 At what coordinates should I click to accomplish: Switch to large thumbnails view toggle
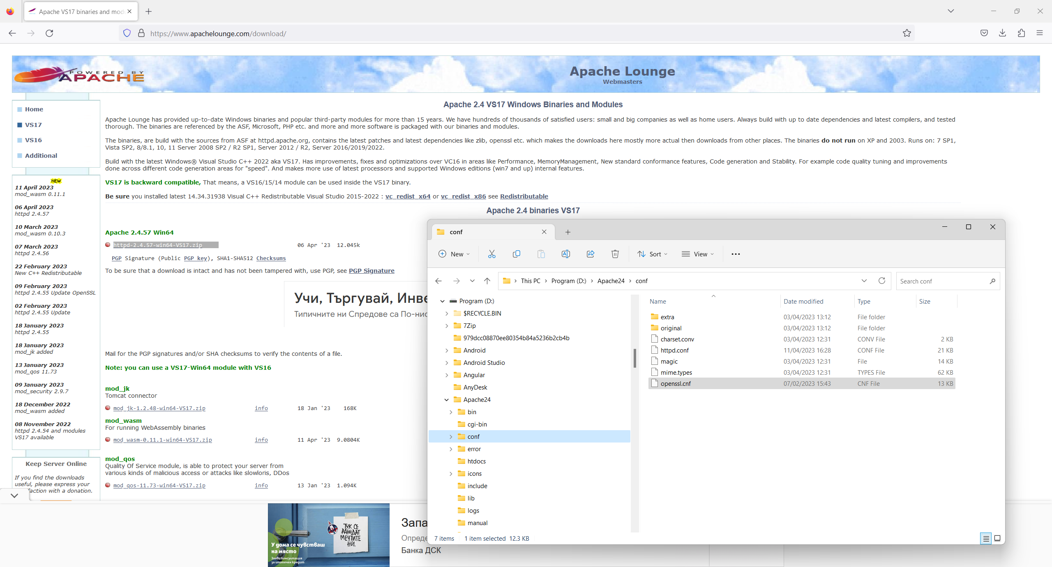coord(997,538)
